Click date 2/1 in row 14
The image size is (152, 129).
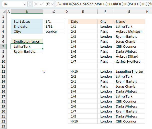83,82
